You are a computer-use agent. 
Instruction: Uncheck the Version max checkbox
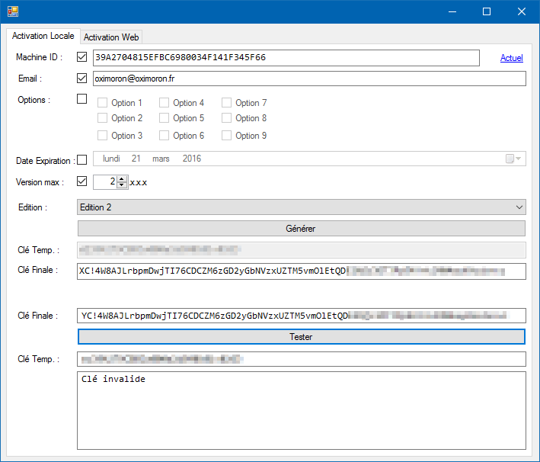pyautogui.click(x=82, y=181)
